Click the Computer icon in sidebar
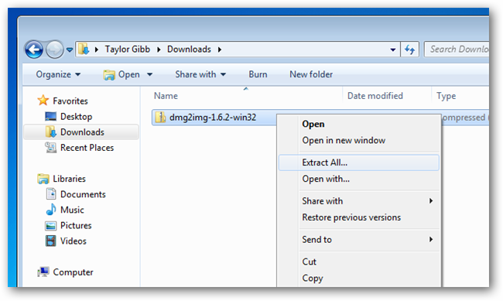The width and height of the screenshot is (503, 301). coord(43,272)
